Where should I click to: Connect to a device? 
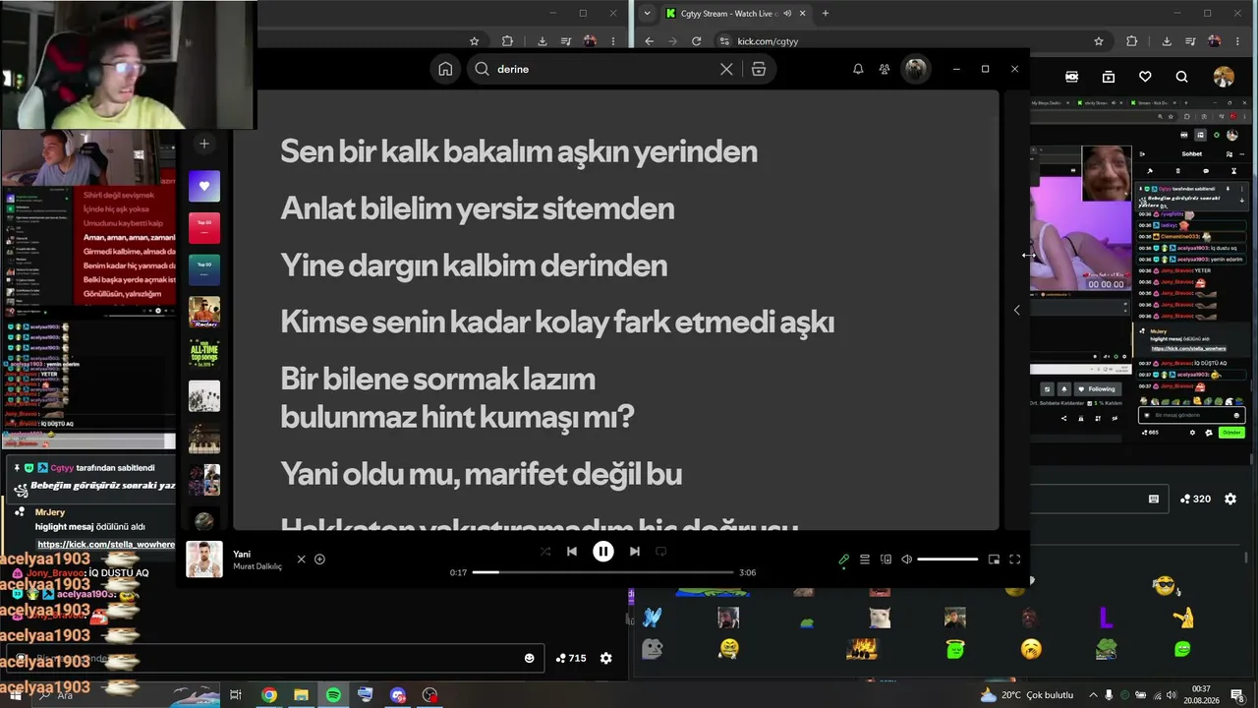pyautogui.click(x=886, y=560)
